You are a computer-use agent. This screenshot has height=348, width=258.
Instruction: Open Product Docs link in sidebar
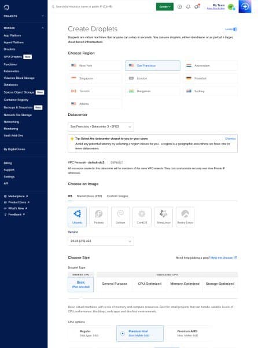[17, 202]
